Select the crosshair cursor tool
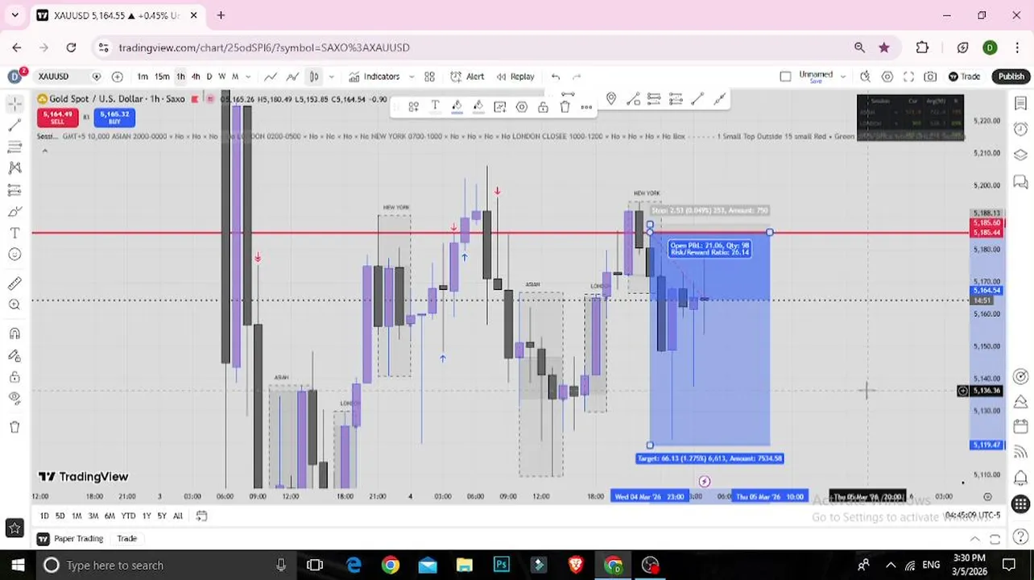This screenshot has width=1034, height=580. coord(14,104)
